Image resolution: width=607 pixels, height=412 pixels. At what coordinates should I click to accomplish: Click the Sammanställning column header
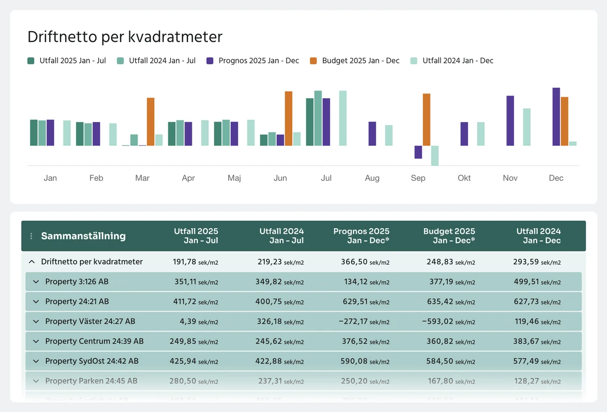pyautogui.click(x=83, y=236)
